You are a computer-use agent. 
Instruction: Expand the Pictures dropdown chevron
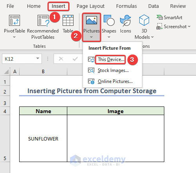pos(92,37)
